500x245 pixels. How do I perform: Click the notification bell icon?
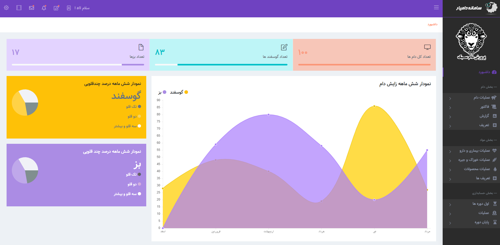[x=44, y=8]
